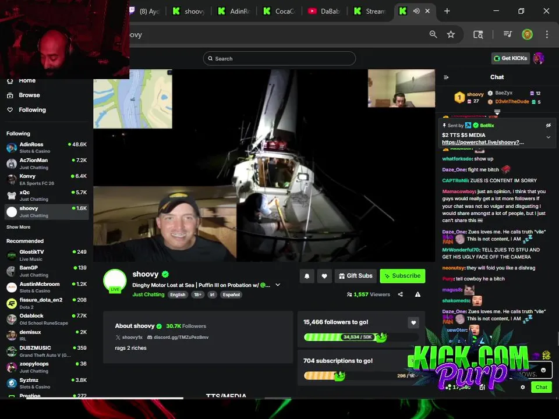Select xQc channel in sidebar

coord(47,196)
